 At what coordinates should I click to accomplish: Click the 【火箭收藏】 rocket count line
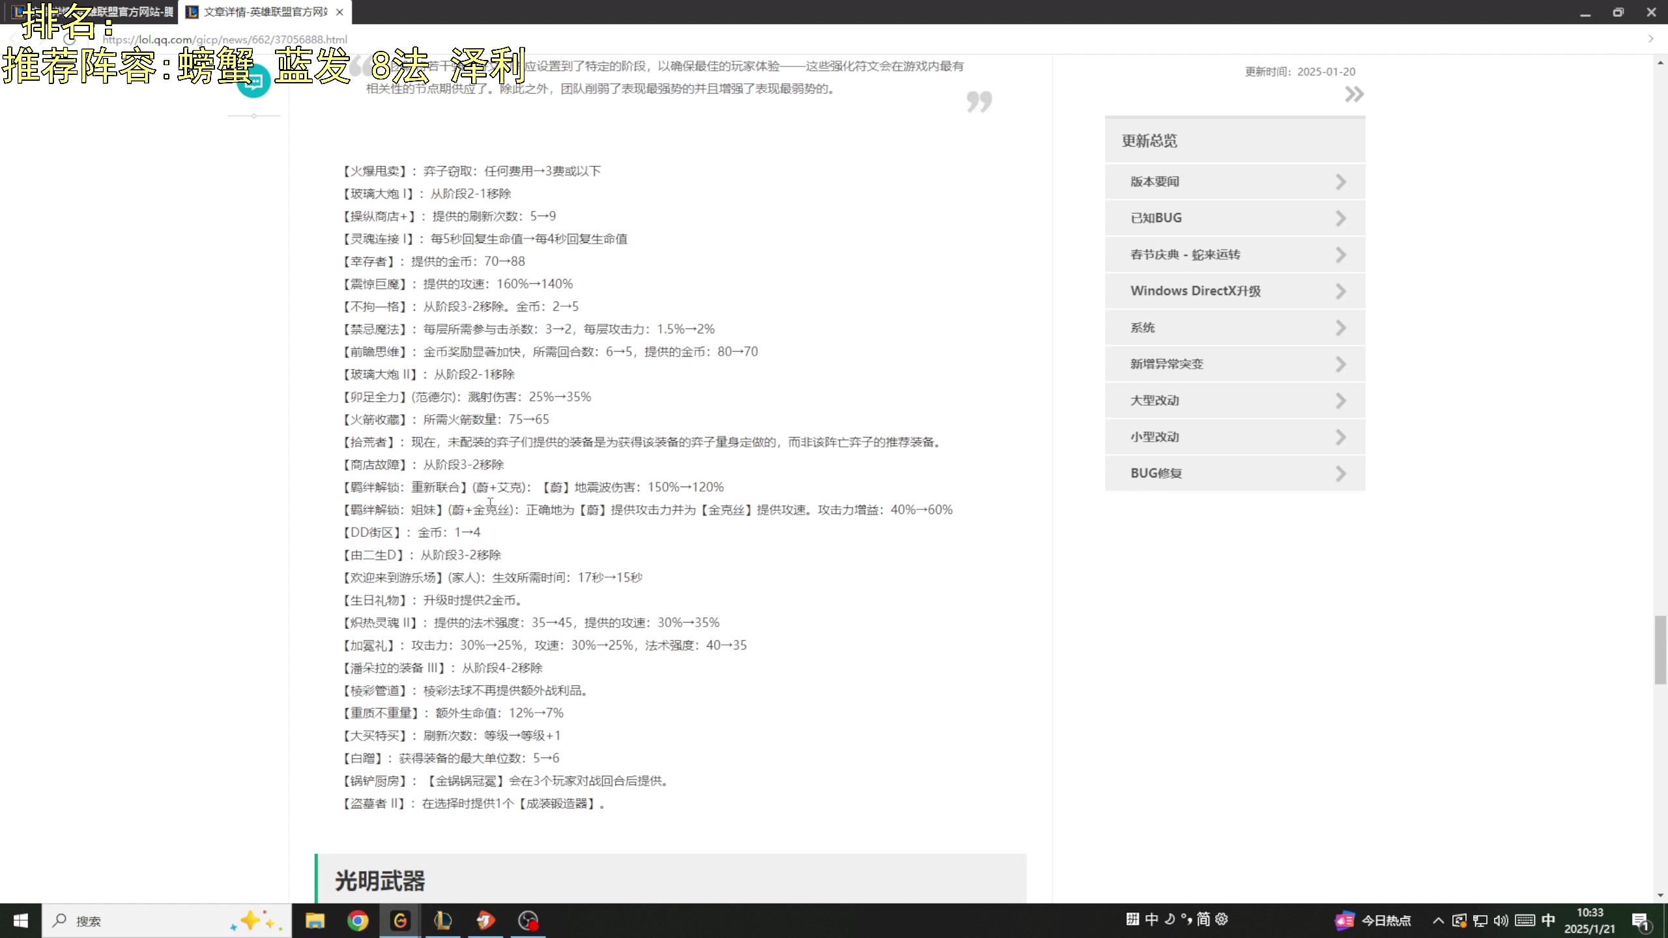tap(446, 419)
